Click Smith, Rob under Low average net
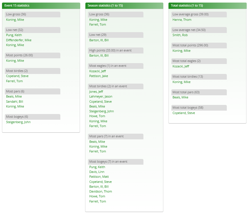Screen dimensions: 249x213 [x=180, y=35]
